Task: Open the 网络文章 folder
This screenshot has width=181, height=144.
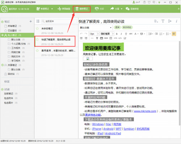Action: 16,52
